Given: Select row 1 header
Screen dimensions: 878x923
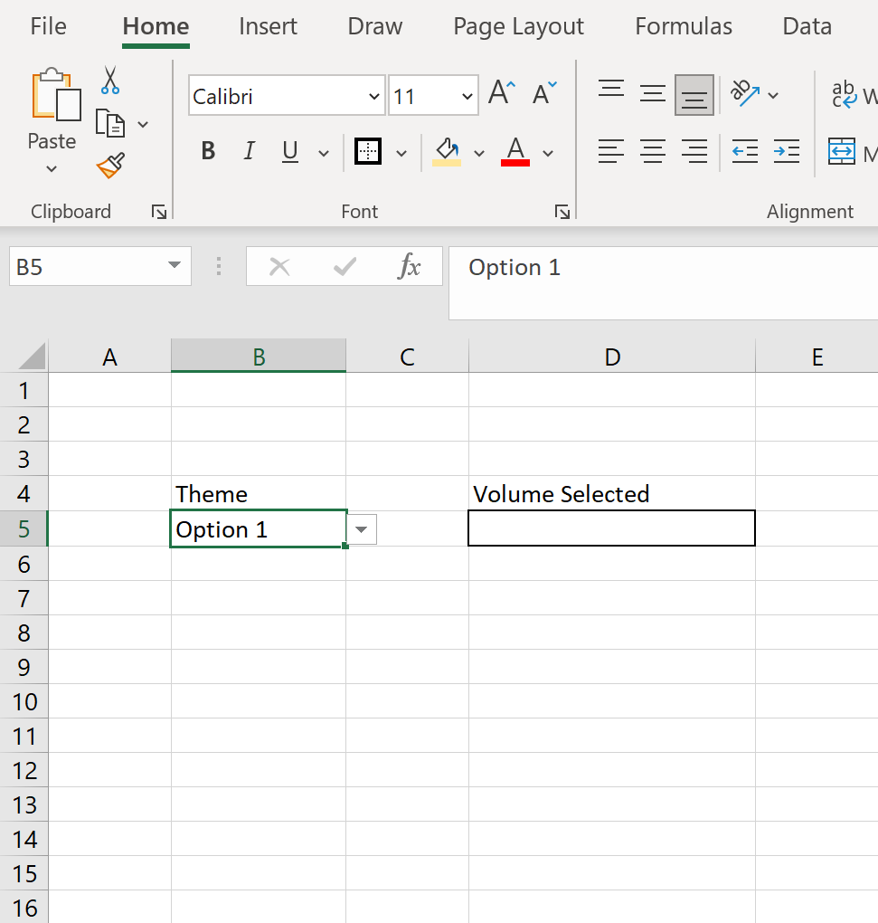Looking at the screenshot, I should click(24, 390).
